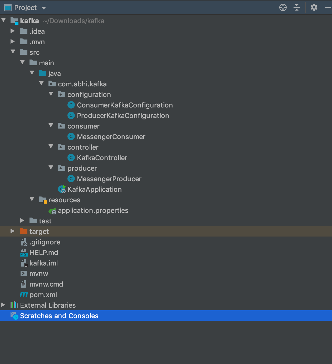Image resolution: width=332 pixels, height=364 pixels.
Task: Expand the .idea folder
Action: [13, 31]
